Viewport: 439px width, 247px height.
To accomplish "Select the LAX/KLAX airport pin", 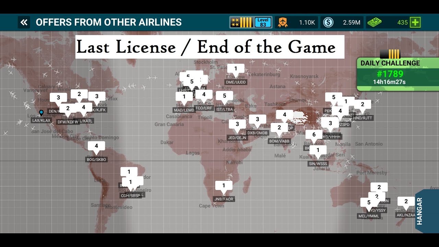I will pos(41,113).
